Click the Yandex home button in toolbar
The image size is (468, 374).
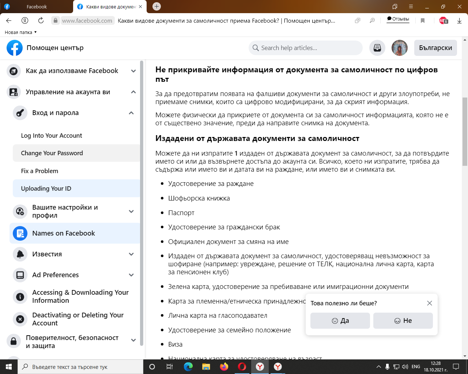click(x=25, y=21)
